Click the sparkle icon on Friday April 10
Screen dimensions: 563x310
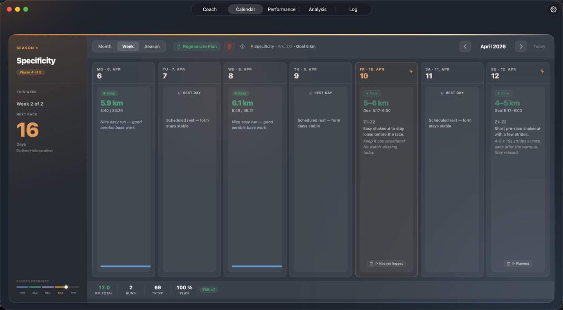(411, 71)
